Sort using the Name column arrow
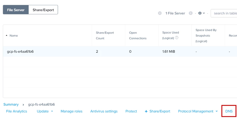Image resolution: width=237 pixels, height=118 pixels. (x=7, y=36)
